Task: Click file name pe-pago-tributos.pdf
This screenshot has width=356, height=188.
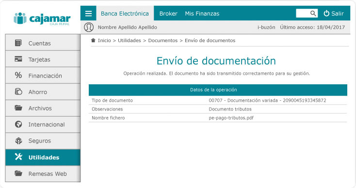Action: (x=231, y=118)
